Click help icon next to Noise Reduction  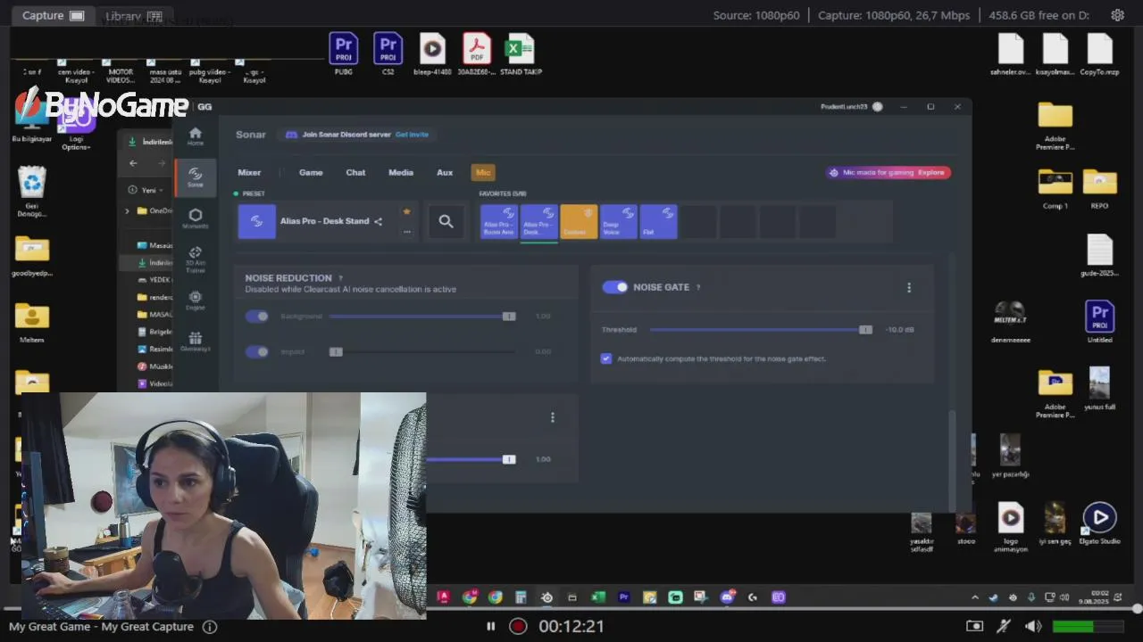(340, 278)
